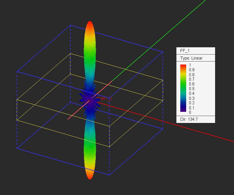234x195 pixels.
Task: Click the yellow inner box front corner
Action: coord(109,146)
